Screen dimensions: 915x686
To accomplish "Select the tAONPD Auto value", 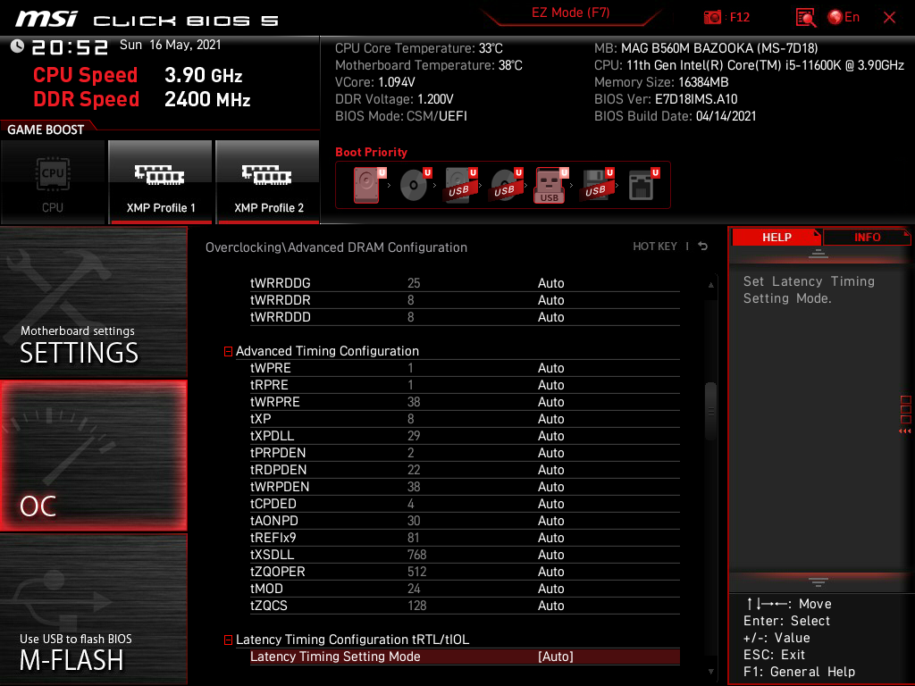I will [550, 521].
